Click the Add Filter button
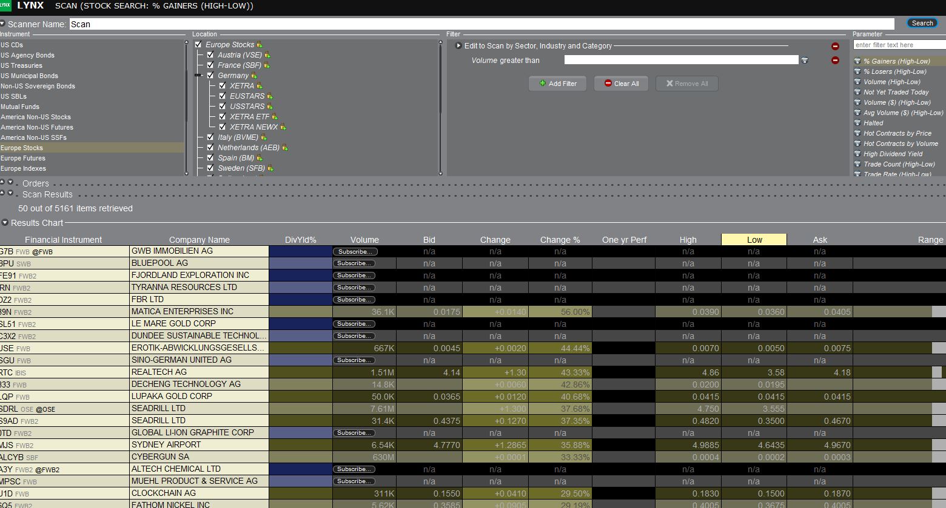946x508 pixels. point(558,84)
